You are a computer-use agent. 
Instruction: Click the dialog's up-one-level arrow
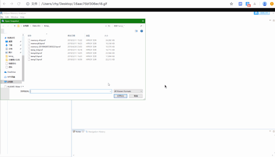click(x=15, y=26)
